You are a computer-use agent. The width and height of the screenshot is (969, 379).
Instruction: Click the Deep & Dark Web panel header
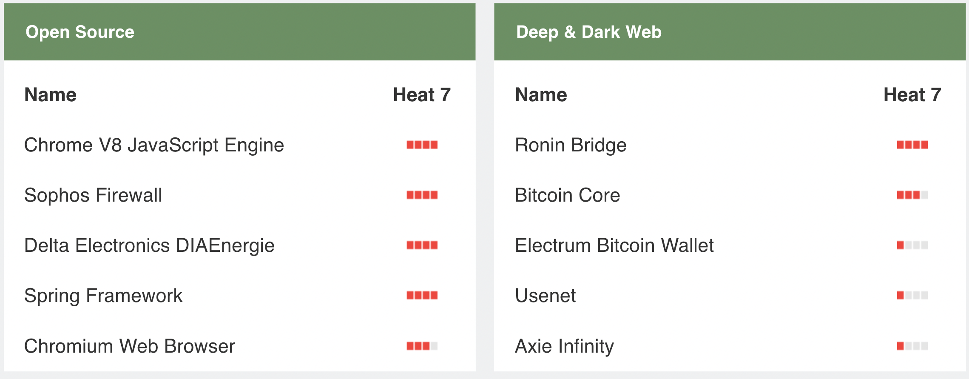click(588, 32)
